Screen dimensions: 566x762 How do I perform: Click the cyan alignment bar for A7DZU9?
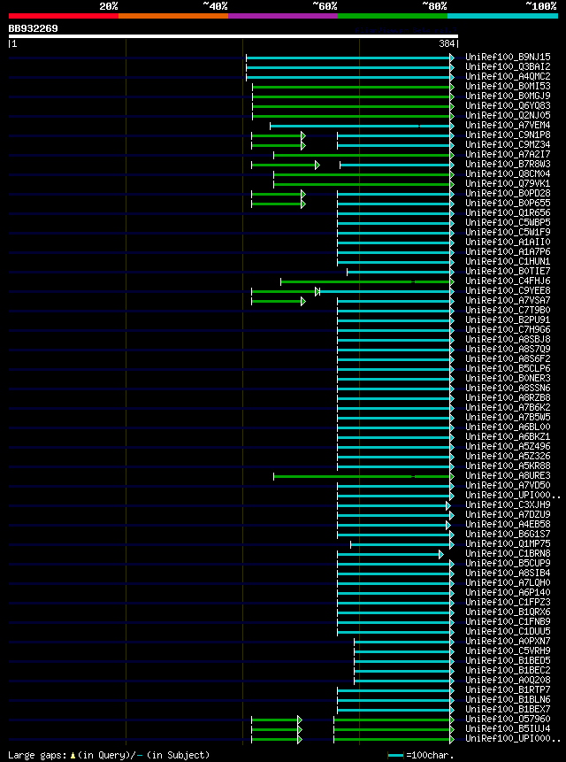point(395,515)
